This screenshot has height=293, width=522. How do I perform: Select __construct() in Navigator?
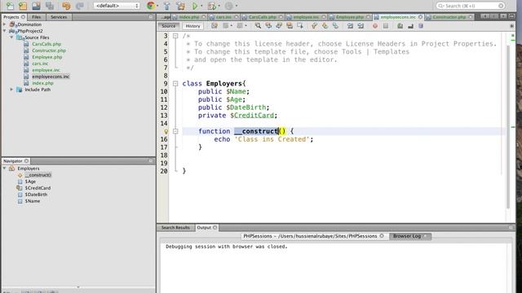[x=38, y=175]
